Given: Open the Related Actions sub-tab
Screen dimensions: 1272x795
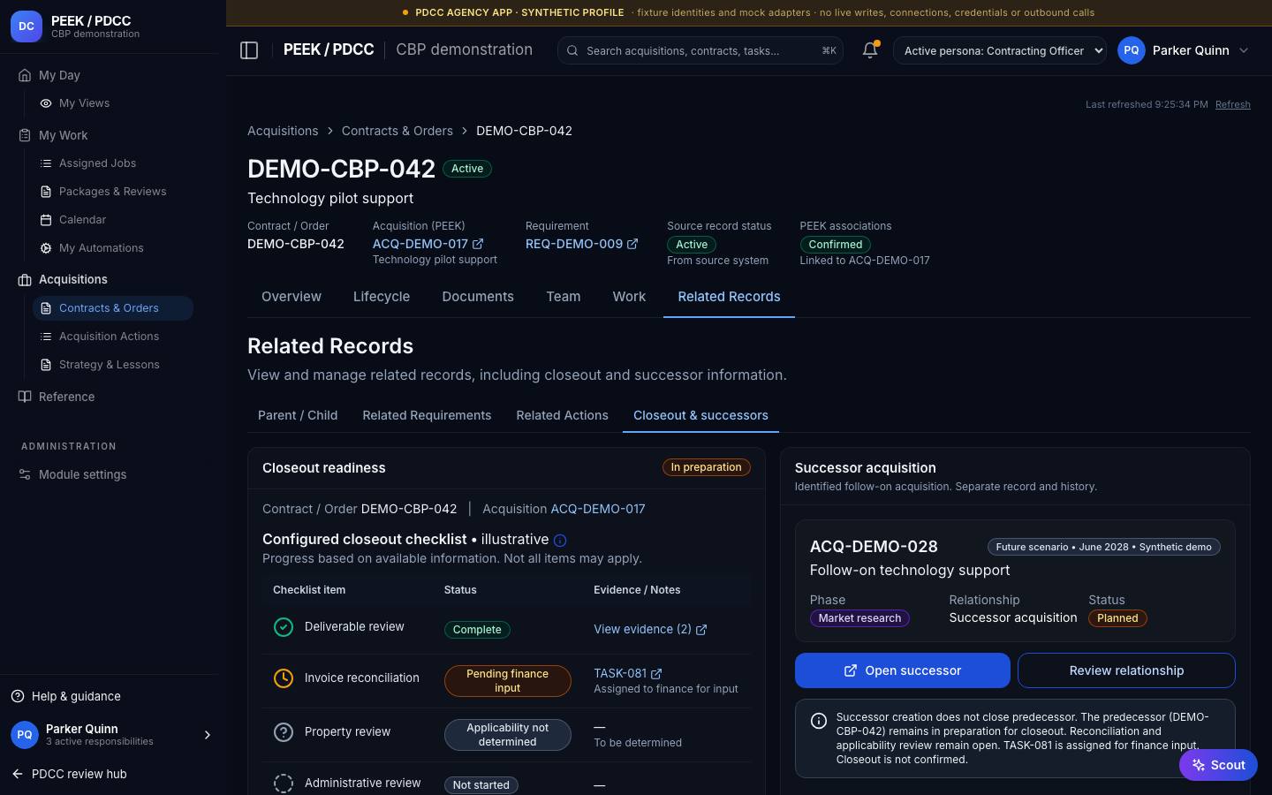Looking at the screenshot, I should coord(562,415).
